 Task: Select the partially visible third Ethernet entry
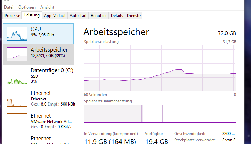coord(38,140)
